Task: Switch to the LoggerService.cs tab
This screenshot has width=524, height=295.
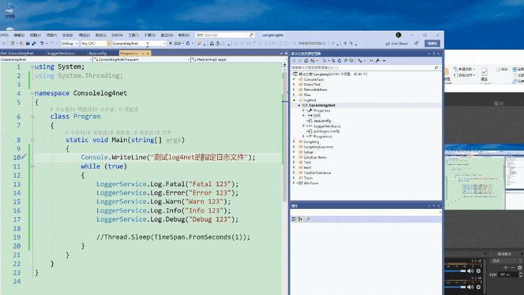Action: tap(61, 53)
